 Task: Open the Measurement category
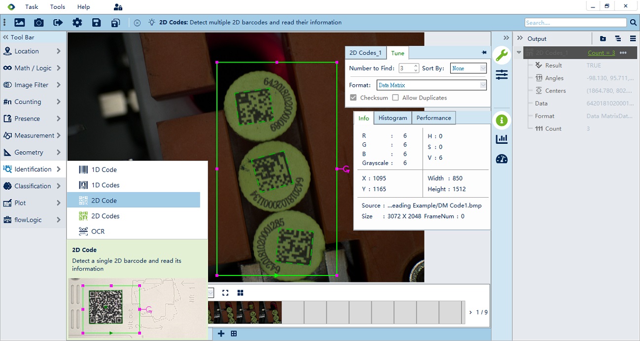pyautogui.click(x=33, y=136)
